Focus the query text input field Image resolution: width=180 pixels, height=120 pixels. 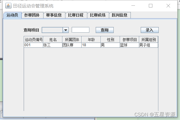(80, 30)
